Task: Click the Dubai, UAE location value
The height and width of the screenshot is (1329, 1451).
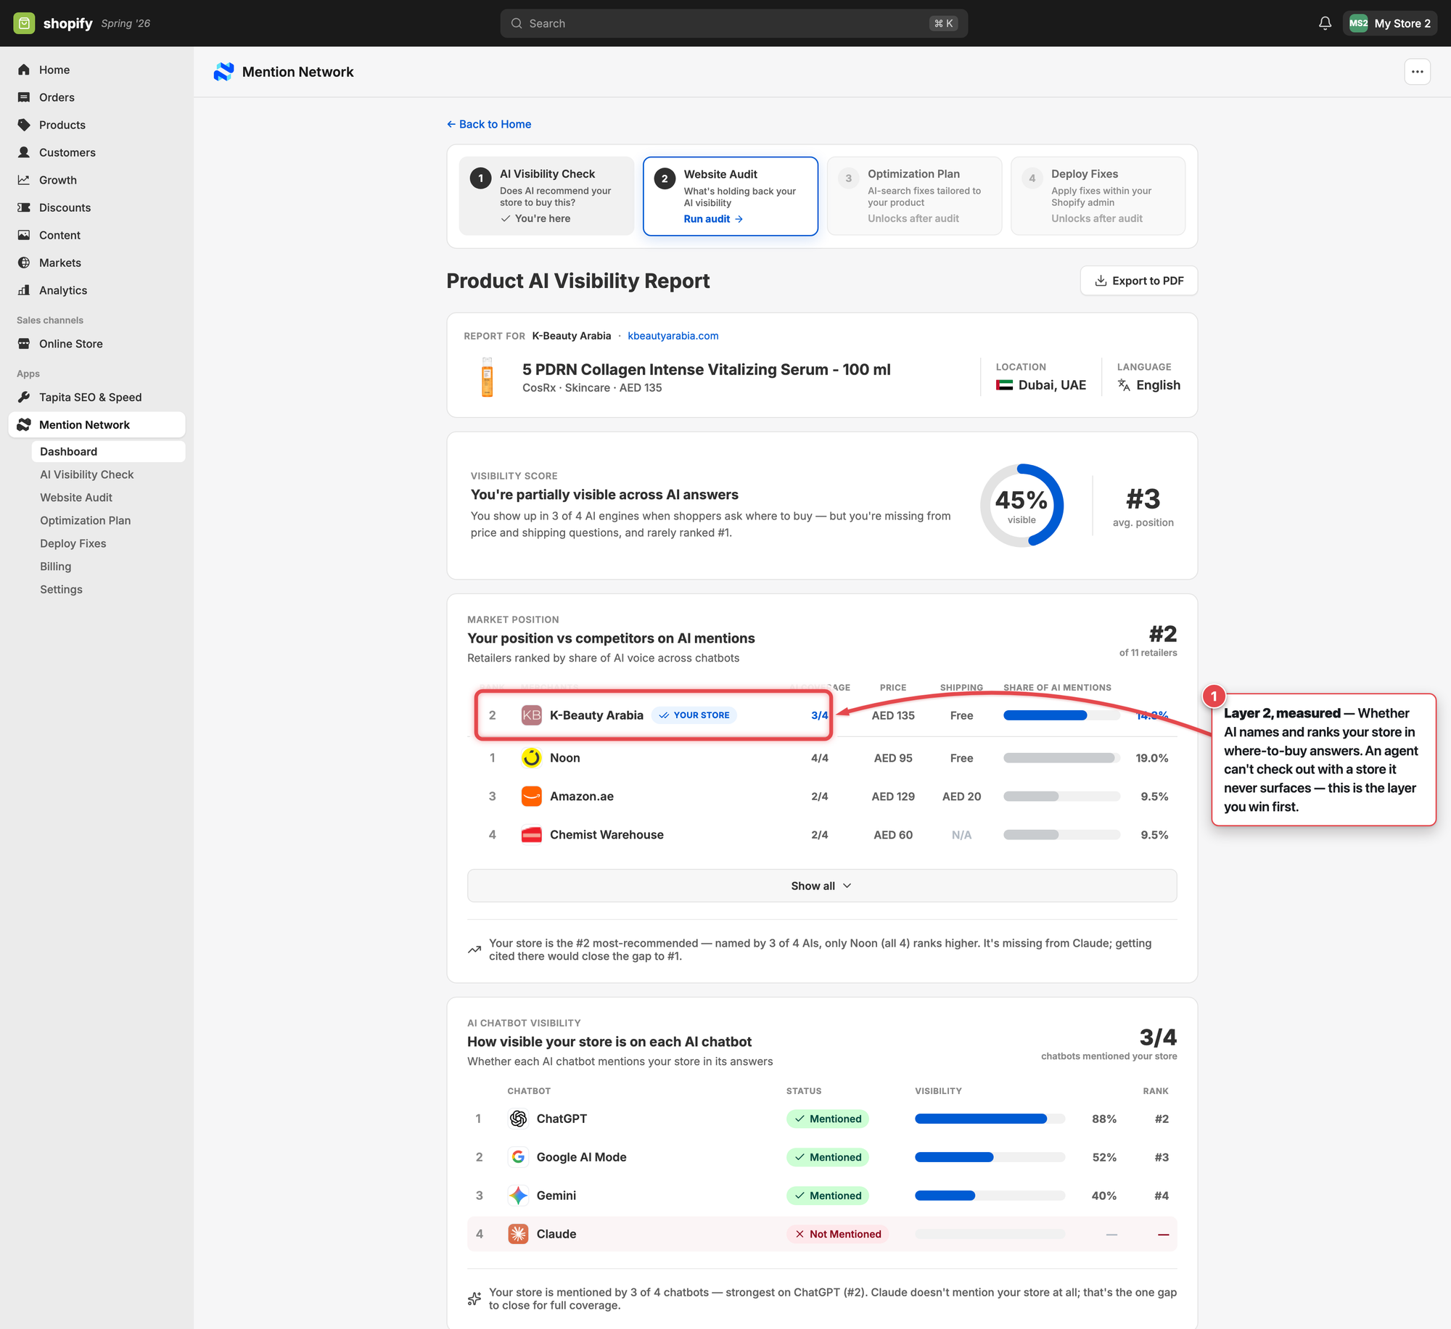Action: 1041,385
